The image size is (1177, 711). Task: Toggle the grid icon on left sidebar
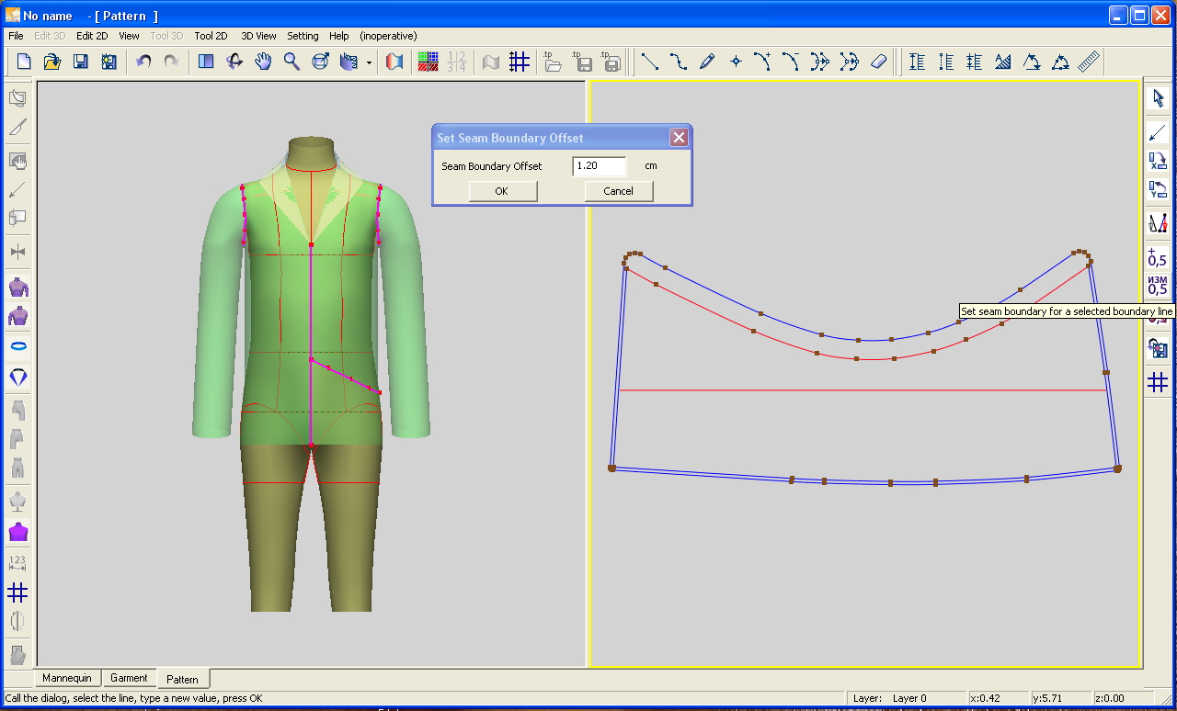click(17, 592)
